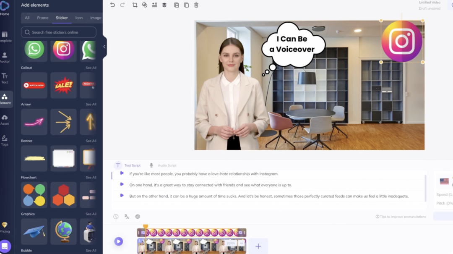Collapse the Add elements panel with the chevron
Image resolution: width=453 pixels, height=254 pixels.
(104, 47)
